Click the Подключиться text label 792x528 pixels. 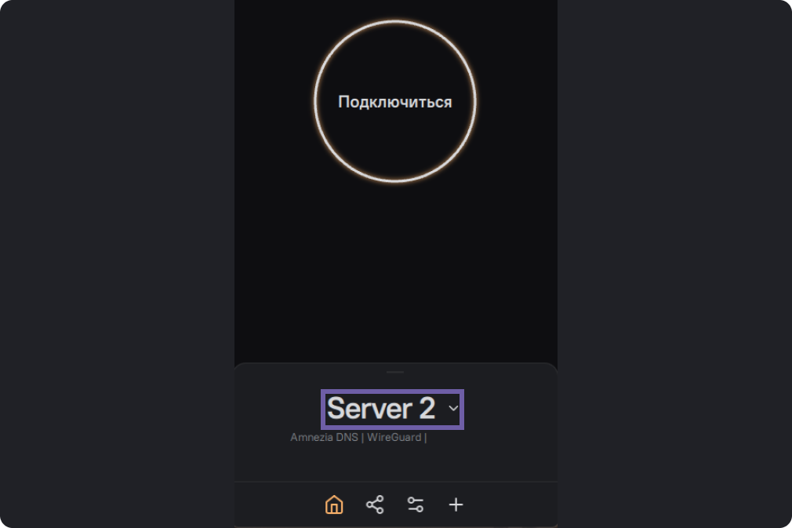(394, 102)
